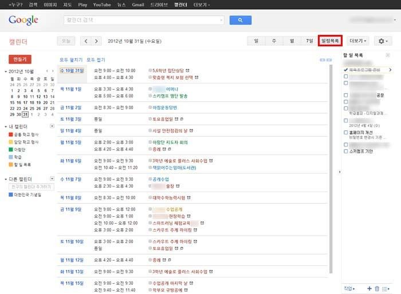Viewport: 401px width, 294px height.
Task: Toggle the red 공통 학교 행사 calendar swatch
Action: 11,134
